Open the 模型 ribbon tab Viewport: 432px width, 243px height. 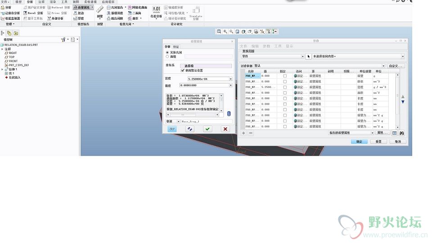[x=18, y=2]
